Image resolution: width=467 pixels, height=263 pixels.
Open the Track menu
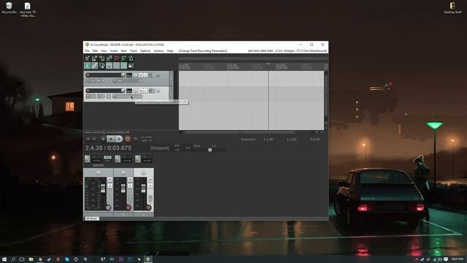[x=134, y=51]
